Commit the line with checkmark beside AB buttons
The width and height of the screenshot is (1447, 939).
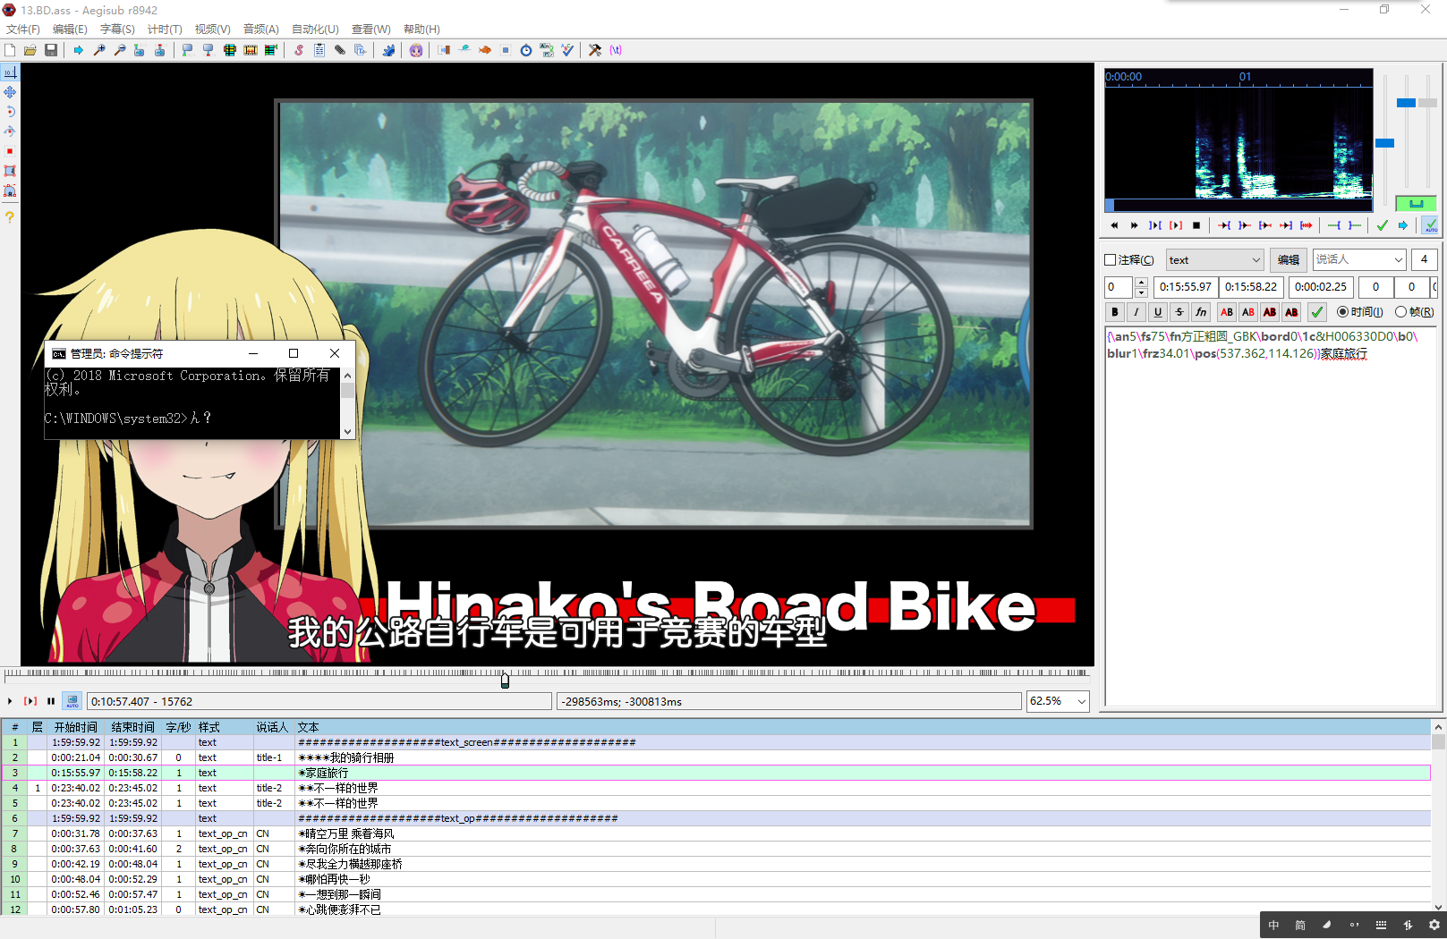[1316, 312]
